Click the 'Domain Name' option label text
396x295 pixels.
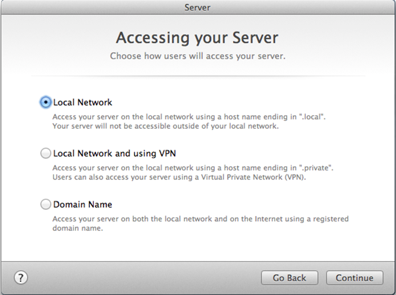(82, 204)
